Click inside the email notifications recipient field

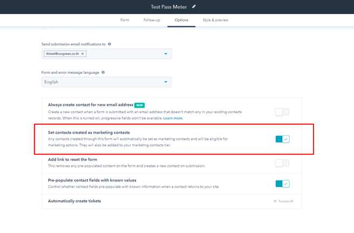coord(124,54)
